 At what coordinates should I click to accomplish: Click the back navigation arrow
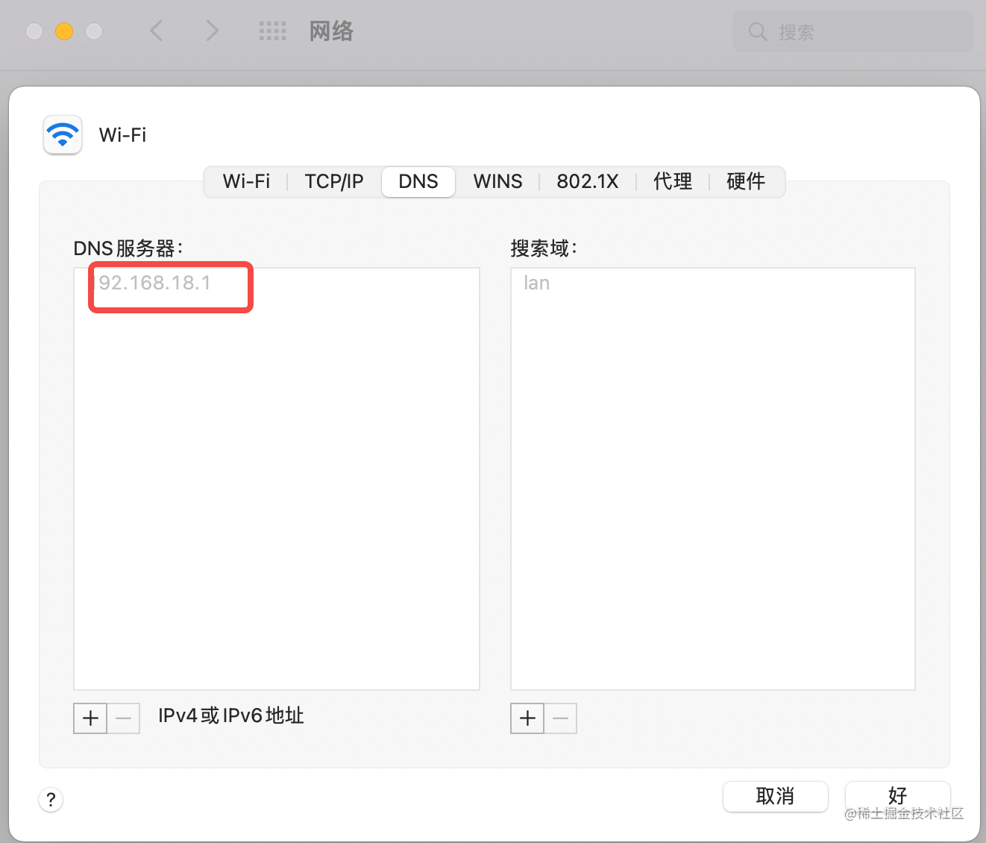(156, 31)
